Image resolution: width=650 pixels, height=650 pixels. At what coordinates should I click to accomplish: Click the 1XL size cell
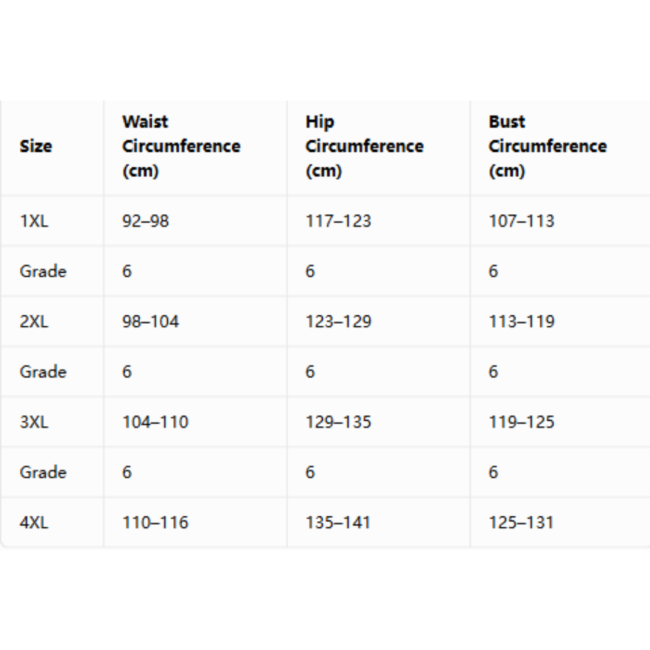click(34, 221)
